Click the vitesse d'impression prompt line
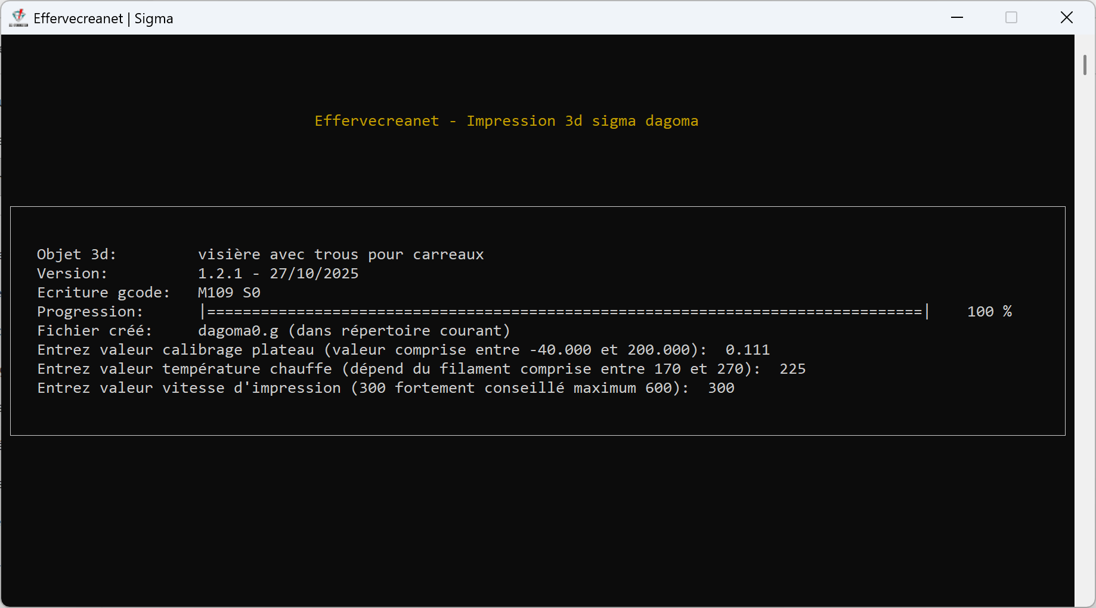 tap(363, 388)
